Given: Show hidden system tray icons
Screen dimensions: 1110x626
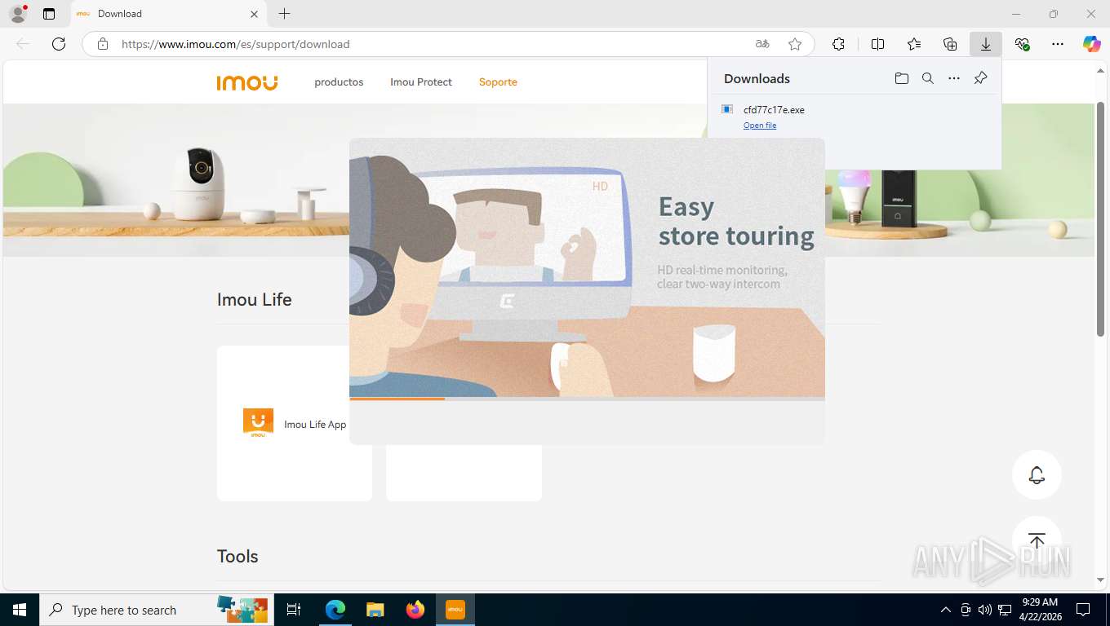Looking at the screenshot, I should [946, 610].
